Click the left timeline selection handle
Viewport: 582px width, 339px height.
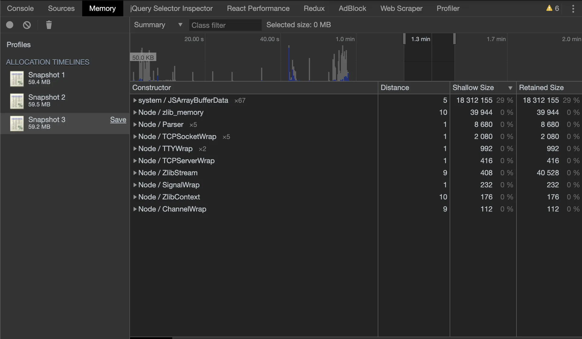(404, 39)
